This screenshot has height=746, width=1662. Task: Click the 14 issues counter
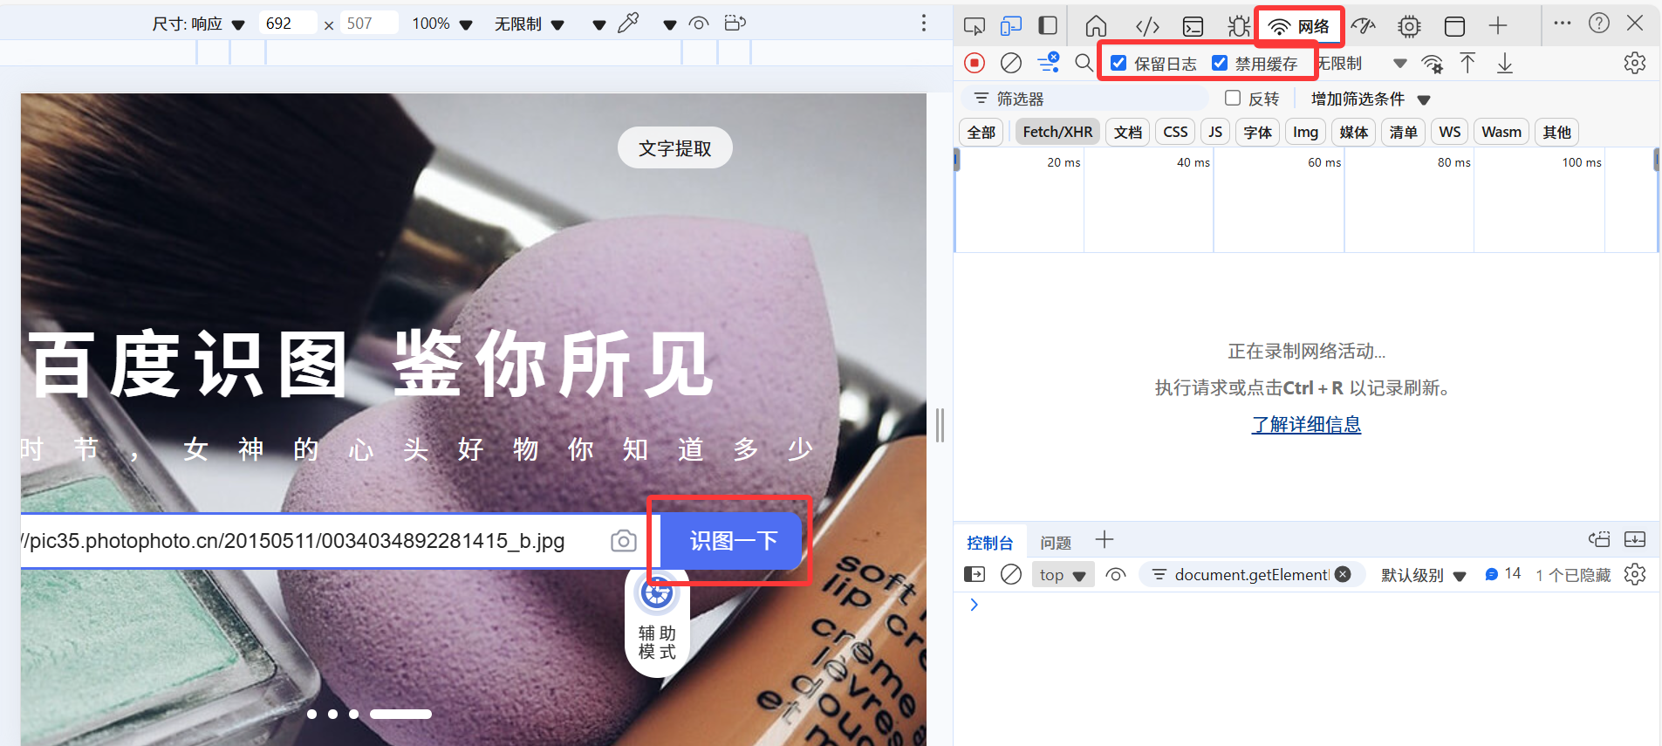tap(1503, 574)
